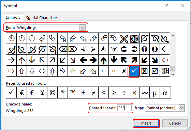Select the delete-left X key symbol

click(x=63, y=49)
